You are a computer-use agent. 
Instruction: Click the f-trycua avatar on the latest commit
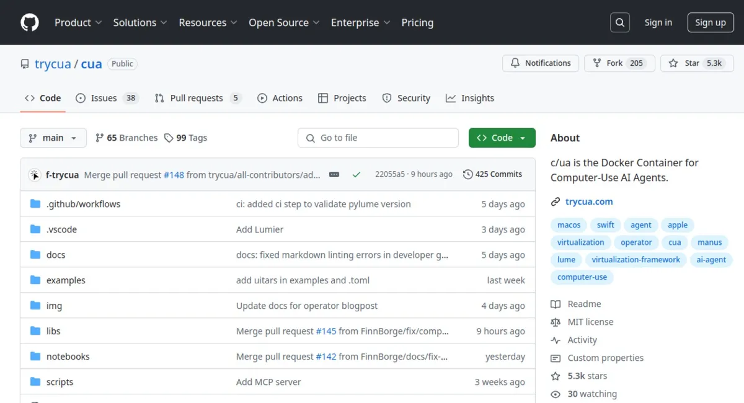35,175
